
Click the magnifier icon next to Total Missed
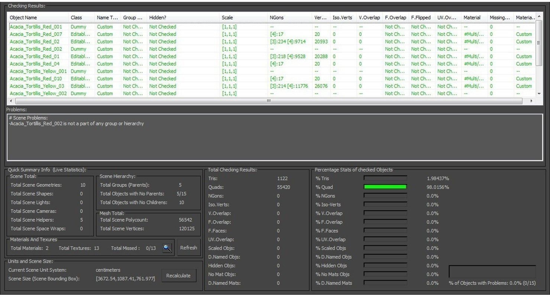click(167, 248)
